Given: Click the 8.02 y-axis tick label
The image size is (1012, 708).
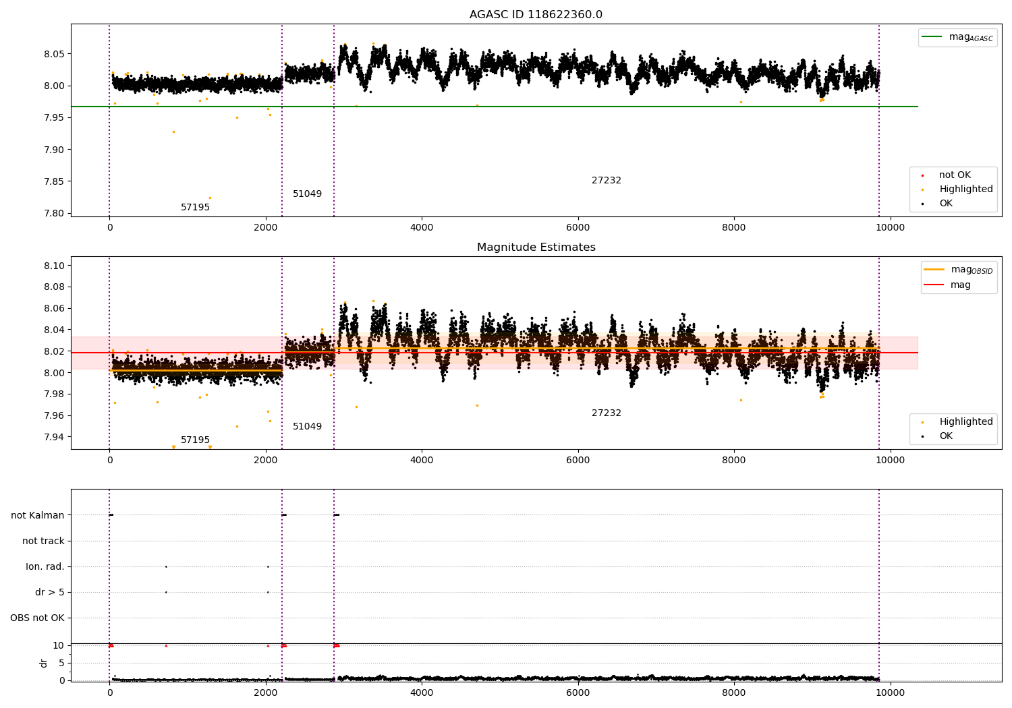Looking at the screenshot, I should coord(54,351).
